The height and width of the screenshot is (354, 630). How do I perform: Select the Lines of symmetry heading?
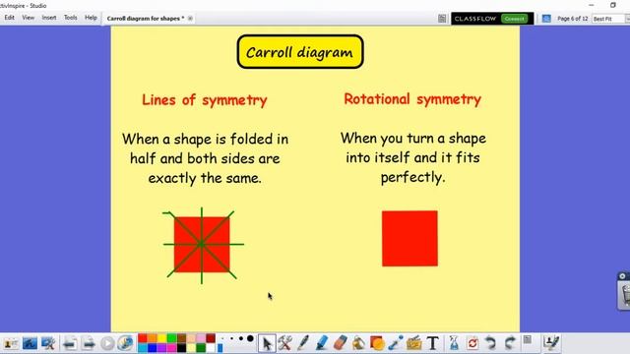(205, 100)
